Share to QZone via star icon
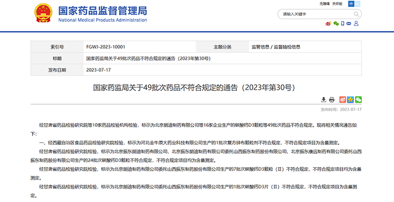394x202 pixels. click(351, 100)
